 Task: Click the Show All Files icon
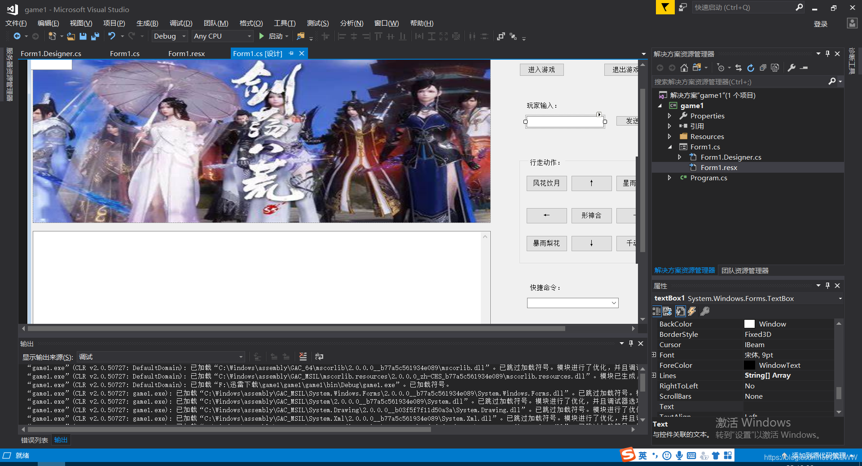tap(775, 68)
